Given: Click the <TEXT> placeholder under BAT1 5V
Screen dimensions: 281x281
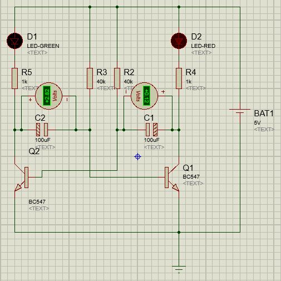Looking at the screenshot, I should (x=264, y=129).
